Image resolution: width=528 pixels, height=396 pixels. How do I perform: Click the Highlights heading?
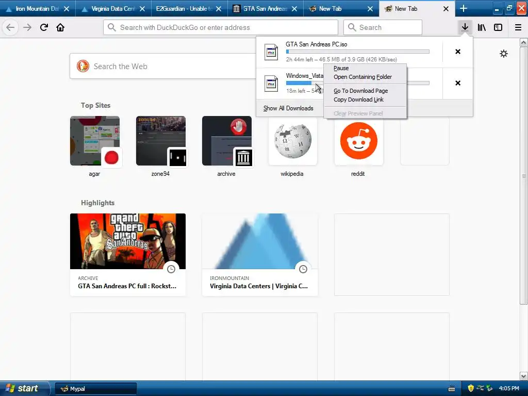[x=97, y=203]
